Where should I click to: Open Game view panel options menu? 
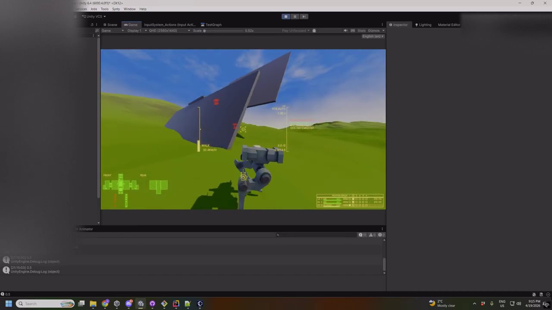point(382,25)
